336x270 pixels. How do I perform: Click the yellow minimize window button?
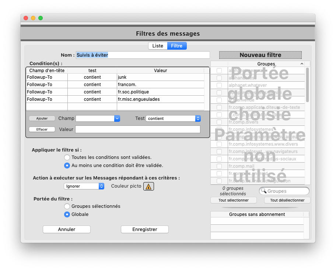pyautogui.click(x=33, y=18)
